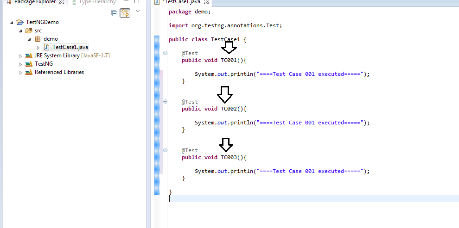Toggle Link with Editor button
Screen dimensions: 459x228
(125, 13)
